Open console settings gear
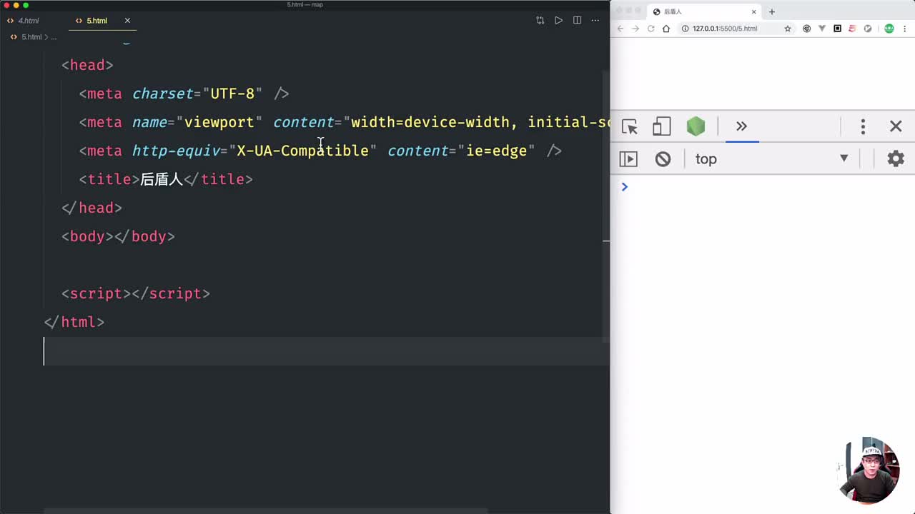The width and height of the screenshot is (915, 514). (x=896, y=158)
